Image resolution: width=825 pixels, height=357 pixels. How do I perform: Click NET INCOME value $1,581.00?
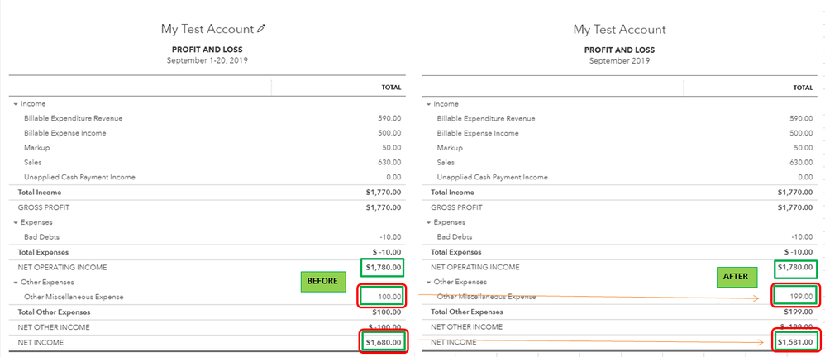tap(795, 343)
